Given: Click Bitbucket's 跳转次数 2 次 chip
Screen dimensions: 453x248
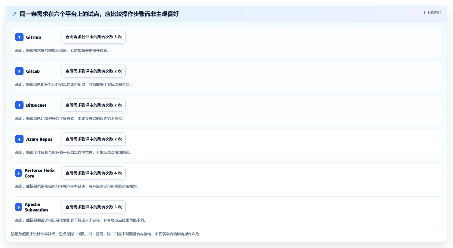Looking at the screenshot, I should point(94,105).
